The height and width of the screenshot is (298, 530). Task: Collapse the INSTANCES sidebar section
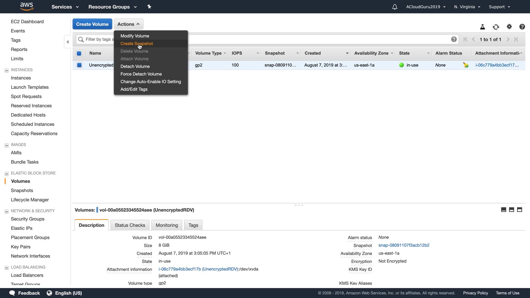point(7,70)
